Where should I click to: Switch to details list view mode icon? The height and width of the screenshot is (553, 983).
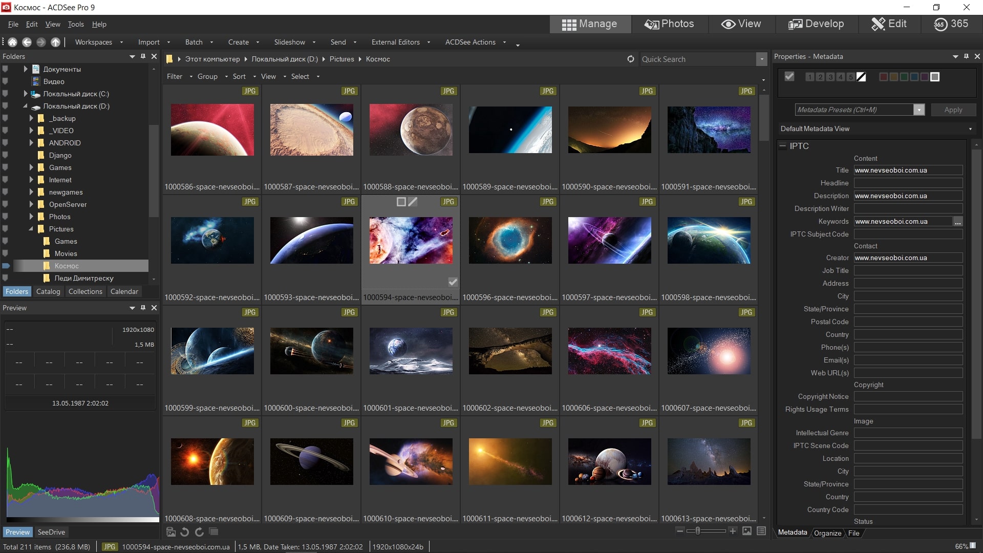pyautogui.click(x=761, y=531)
